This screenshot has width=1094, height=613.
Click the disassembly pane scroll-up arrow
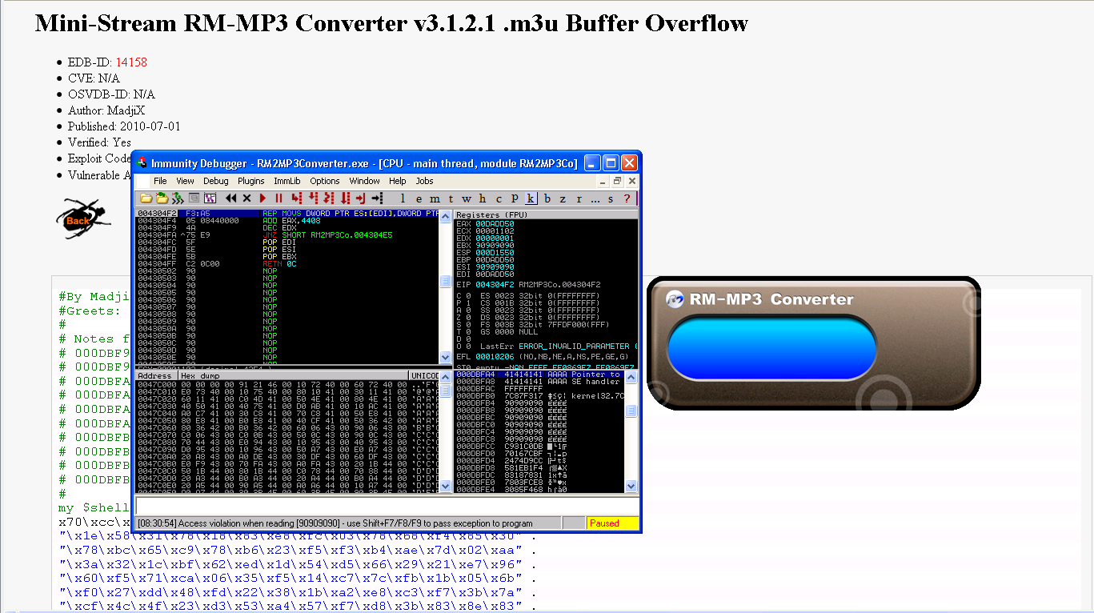(446, 215)
